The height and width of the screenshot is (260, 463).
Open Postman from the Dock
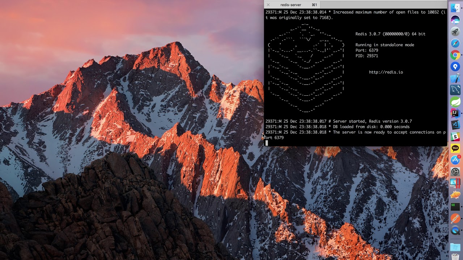pos(455,218)
